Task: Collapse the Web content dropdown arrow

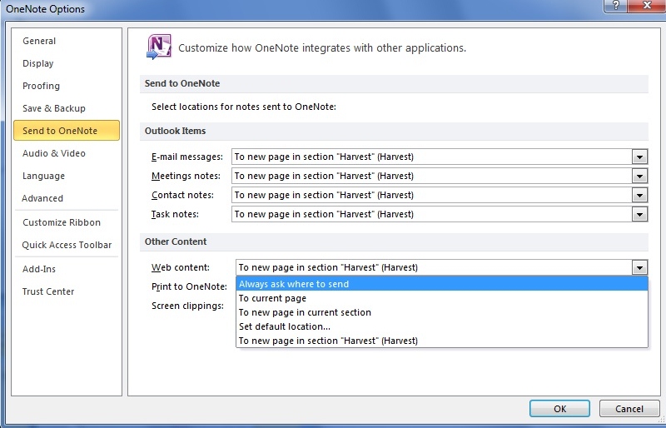Action: click(x=639, y=268)
